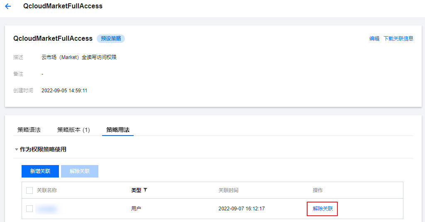Image resolution: width=425 pixels, height=222 pixels.
Task: Click the 2022-09-07 16:12:17 association time
Action: [x=242, y=209]
